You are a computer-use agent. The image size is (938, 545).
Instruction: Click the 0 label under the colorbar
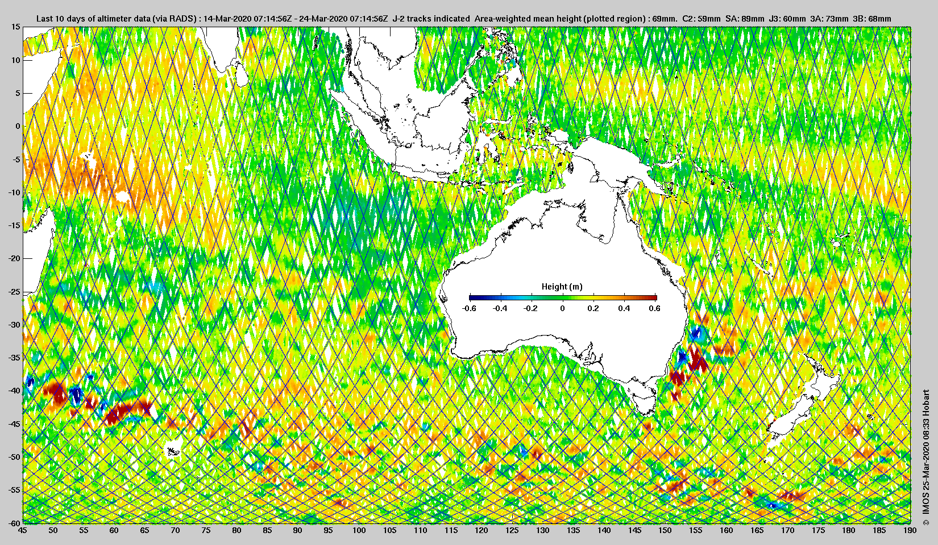point(563,308)
